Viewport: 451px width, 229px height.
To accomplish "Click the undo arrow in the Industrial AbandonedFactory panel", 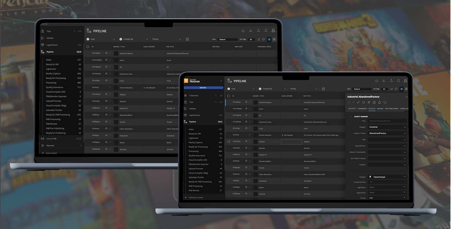I will (x=349, y=102).
